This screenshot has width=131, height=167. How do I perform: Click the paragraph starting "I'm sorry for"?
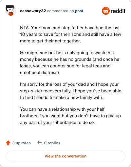[x=71, y=91]
